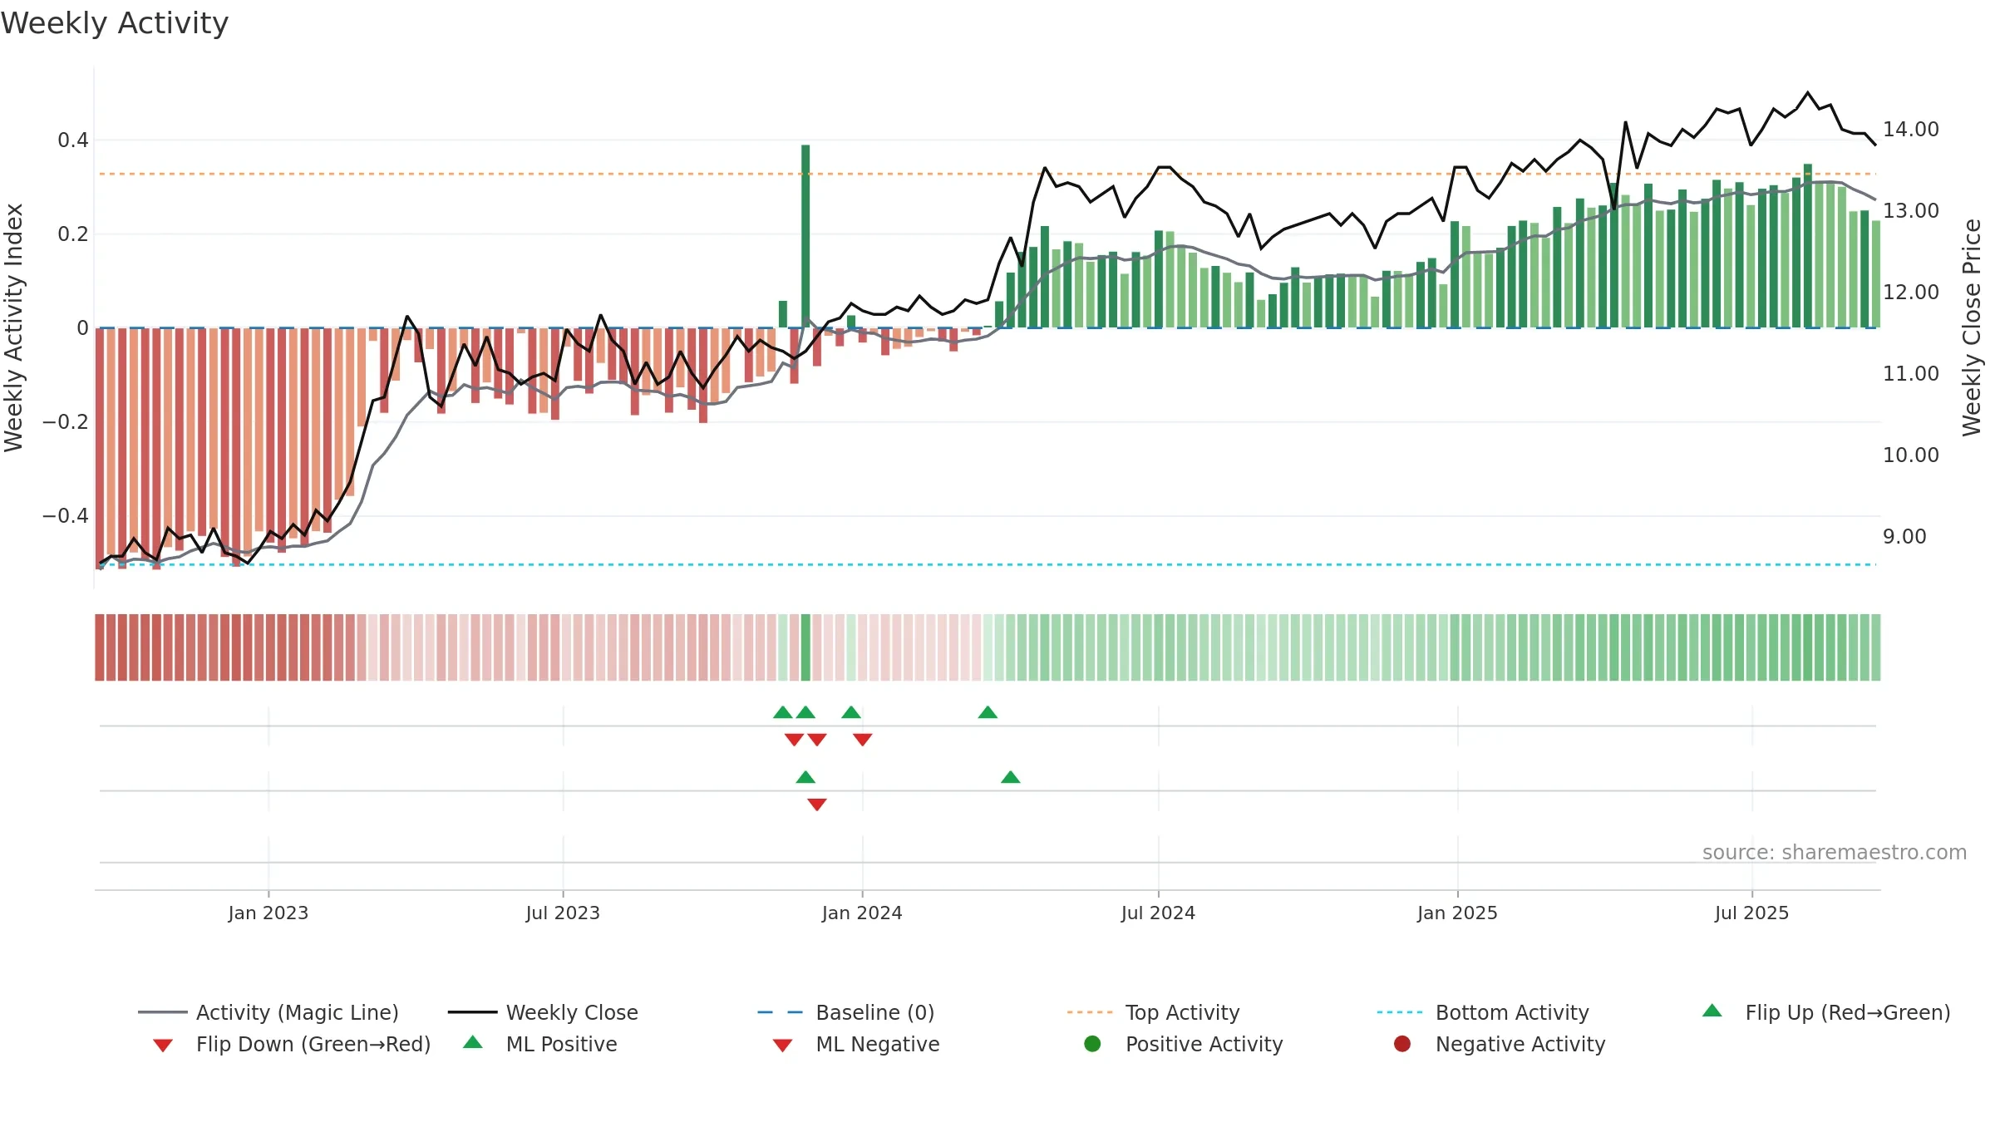This screenshot has width=1995, height=1122.
Task: Toggle the Flip Up (Red→Green) legend entry
Action: click(1826, 1012)
